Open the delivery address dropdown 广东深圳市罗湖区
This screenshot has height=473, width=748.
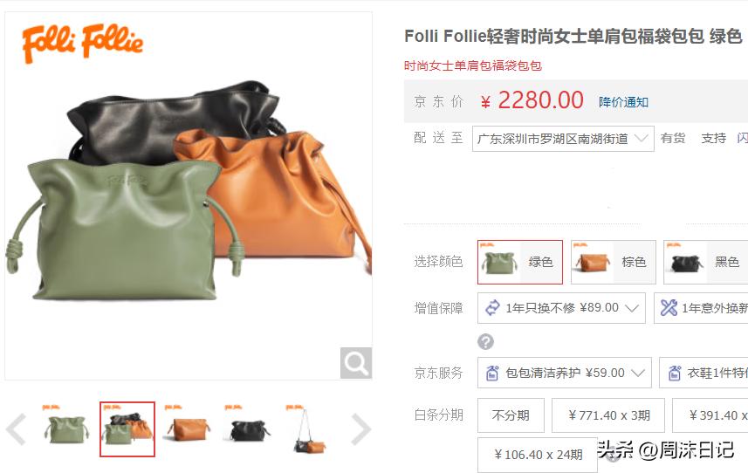point(563,139)
